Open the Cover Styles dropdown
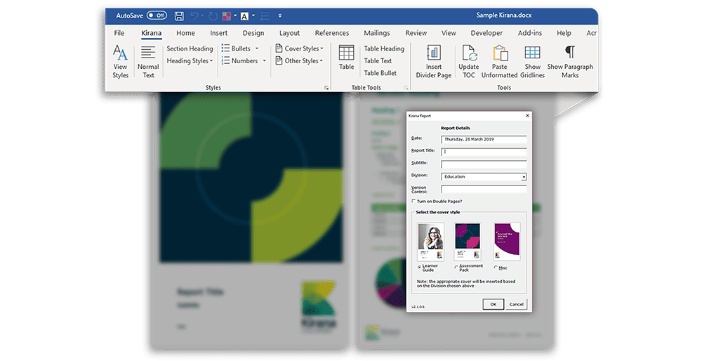 click(x=299, y=48)
